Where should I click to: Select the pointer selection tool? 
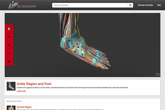(x=9, y=29)
